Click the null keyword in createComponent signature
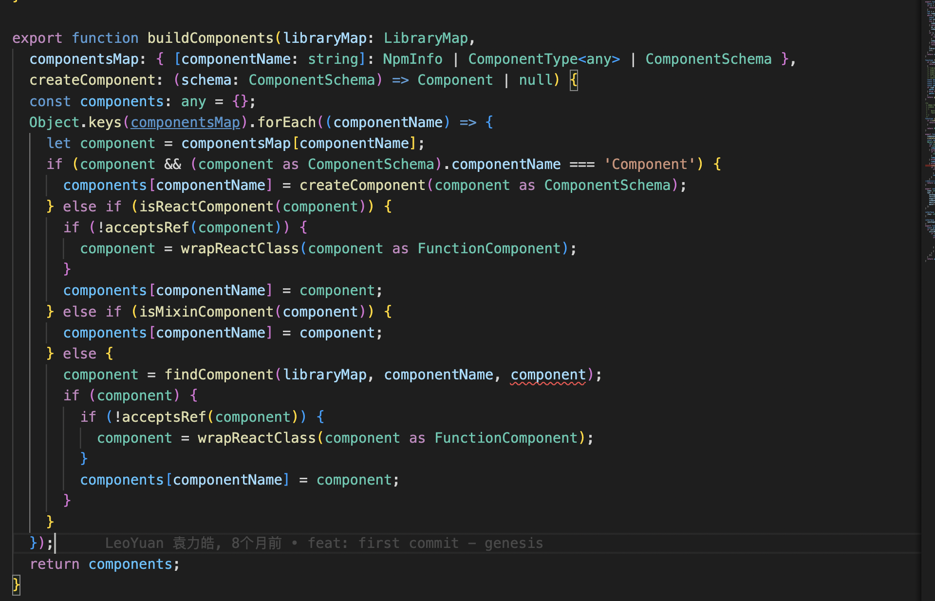 [535, 80]
